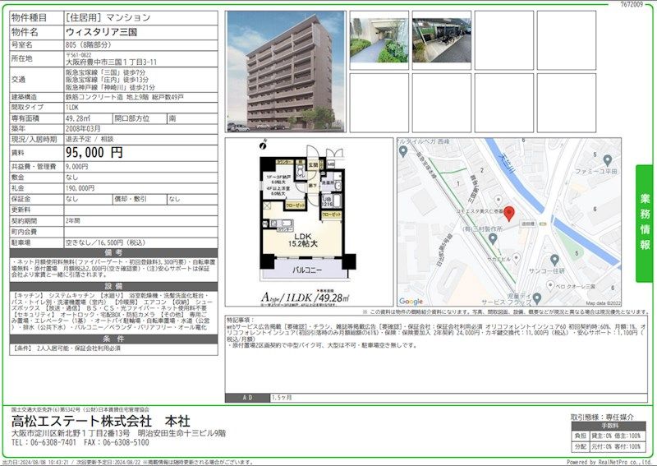The height and width of the screenshot is (466, 657).
Task: Click the バルコニー area in floor plan
Action: click(301, 269)
